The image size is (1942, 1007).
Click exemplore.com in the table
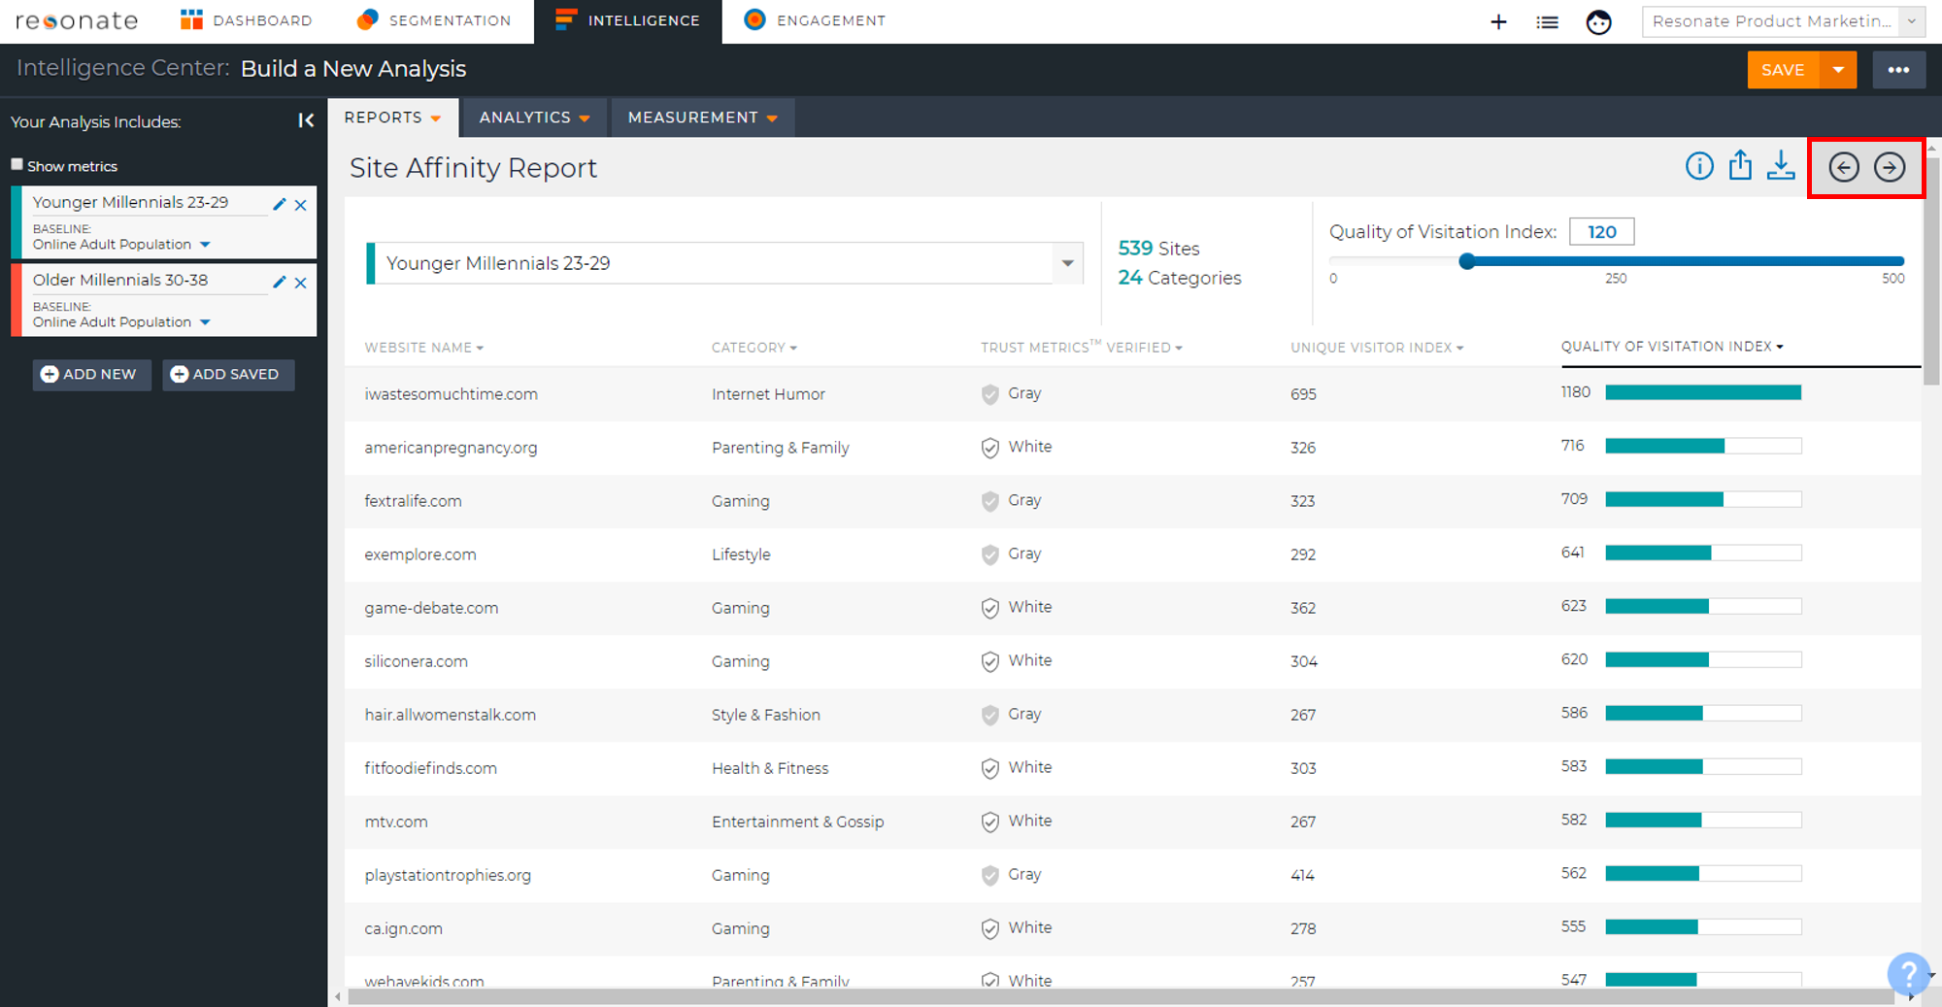(420, 554)
